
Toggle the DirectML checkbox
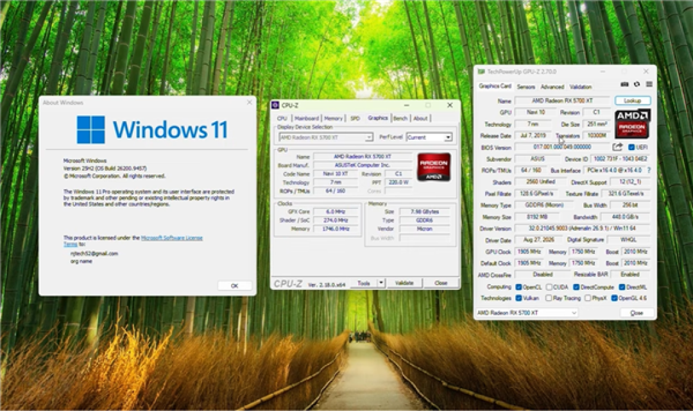tap(622, 287)
